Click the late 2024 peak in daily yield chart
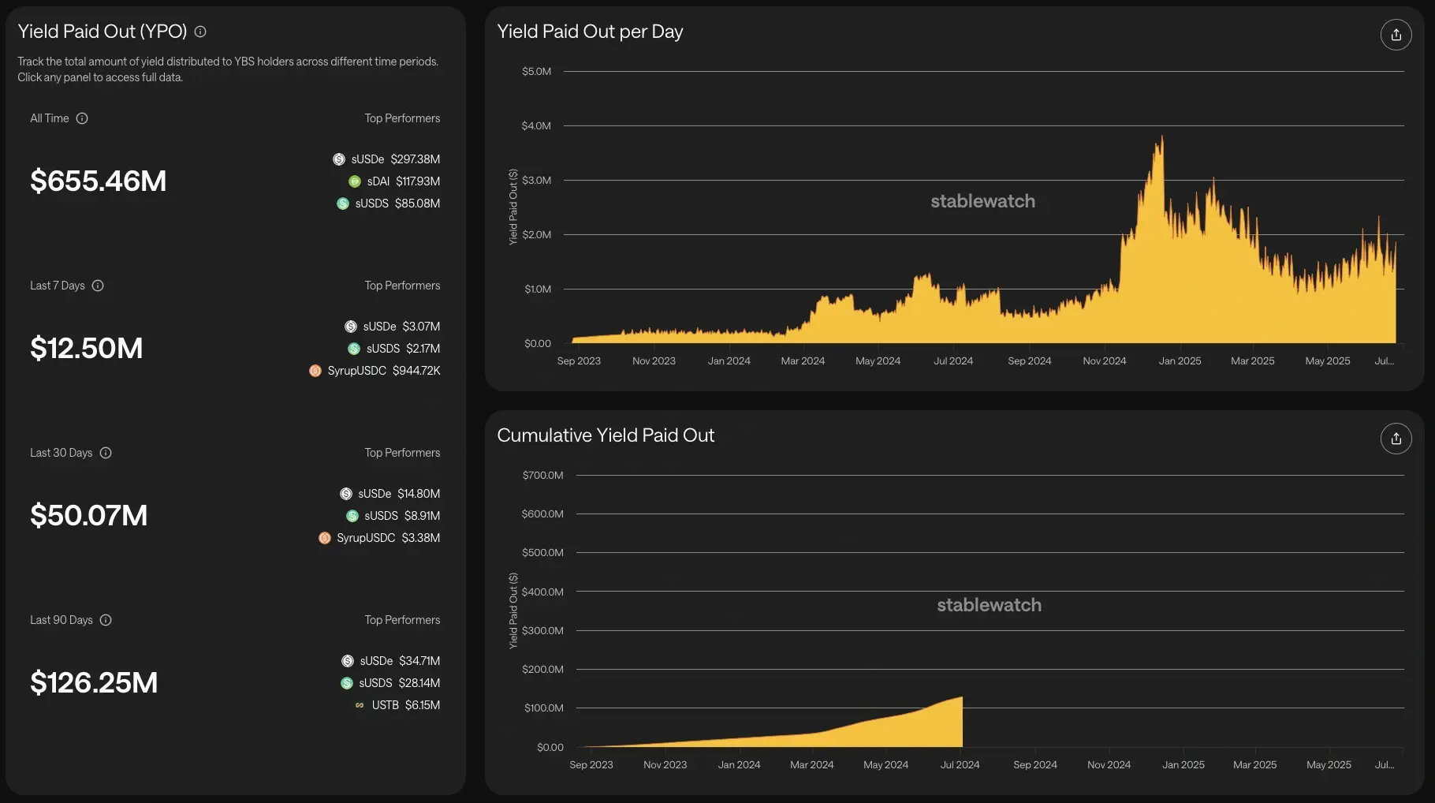Viewport: 1435px width, 803px height. point(1161,138)
